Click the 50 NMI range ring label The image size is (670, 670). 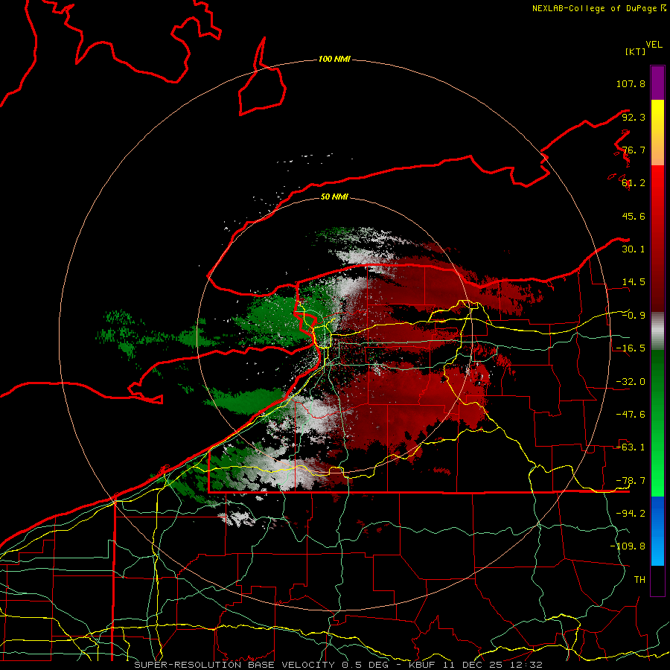[334, 197]
